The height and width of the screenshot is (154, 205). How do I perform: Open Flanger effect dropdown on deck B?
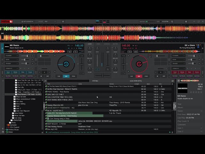pyautogui.click(x=178, y=56)
